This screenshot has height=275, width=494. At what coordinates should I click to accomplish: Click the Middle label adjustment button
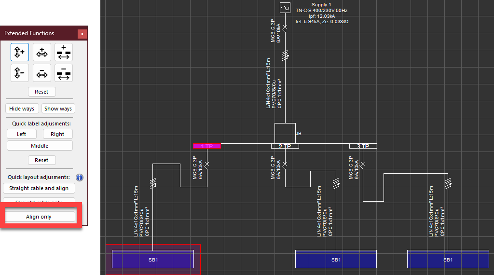pyautogui.click(x=40, y=146)
